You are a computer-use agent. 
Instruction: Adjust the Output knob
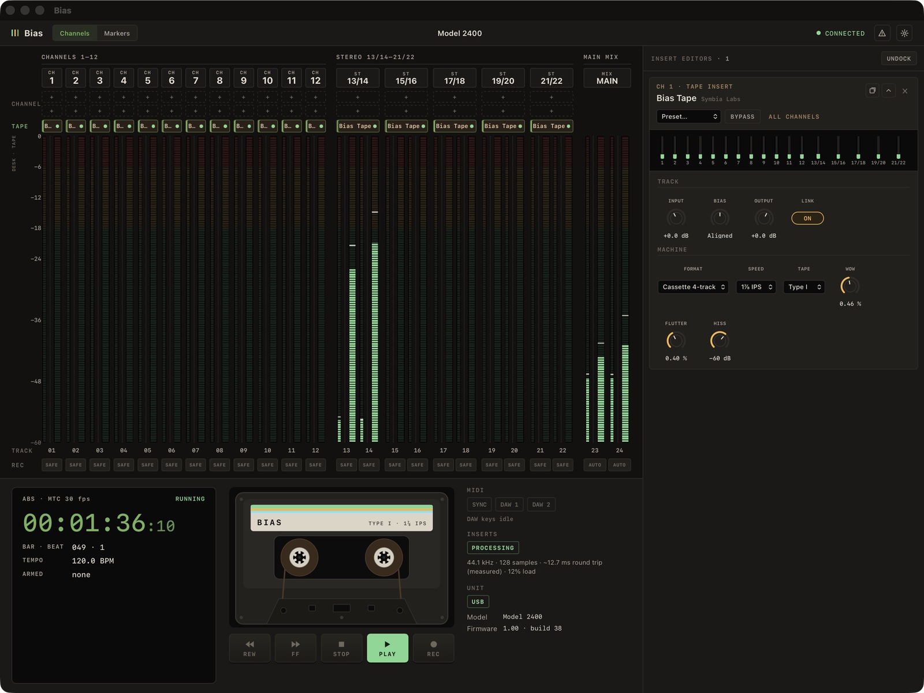(x=764, y=218)
